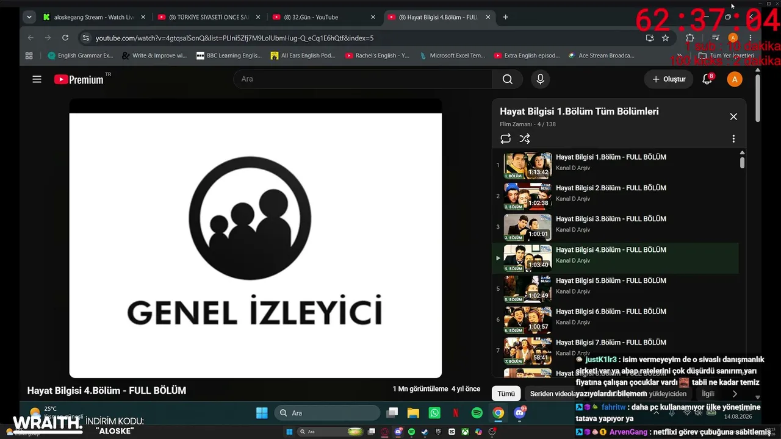Open Chrome extensions puzzle icon
The height and width of the screenshot is (439, 781).
(690, 38)
